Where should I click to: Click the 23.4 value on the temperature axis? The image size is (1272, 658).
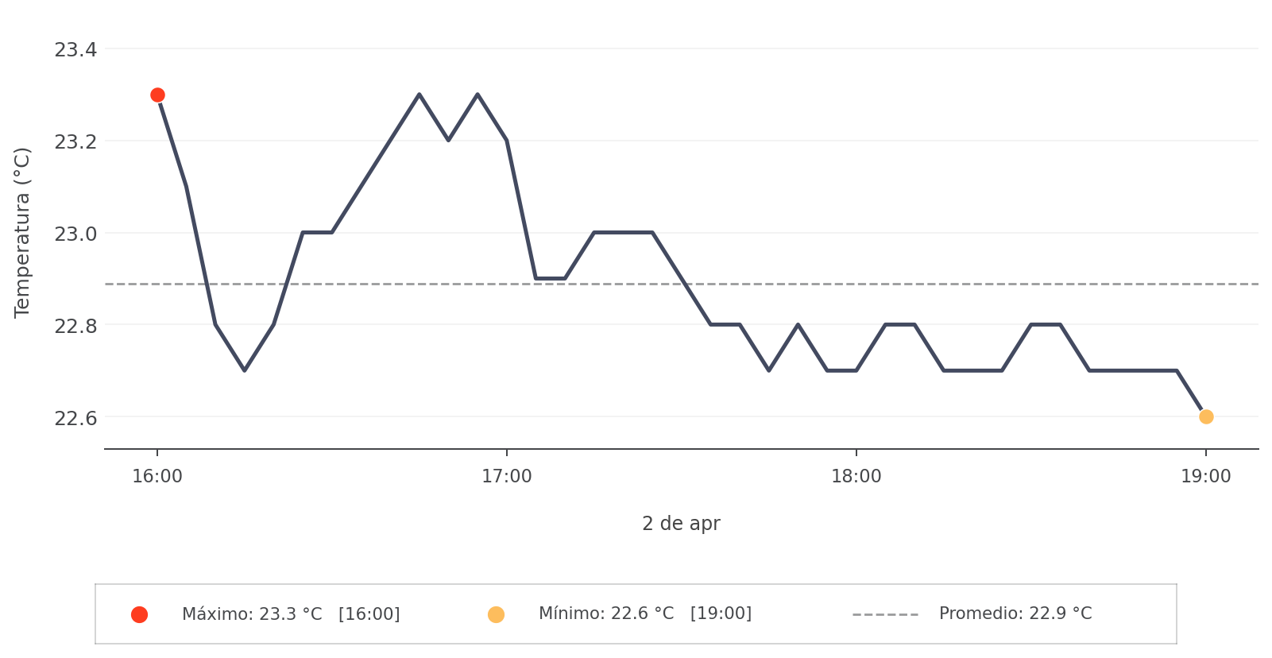(75, 50)
